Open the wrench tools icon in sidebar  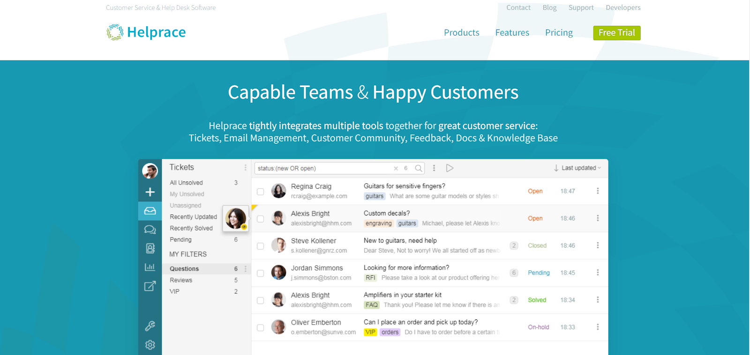point(150,325)
